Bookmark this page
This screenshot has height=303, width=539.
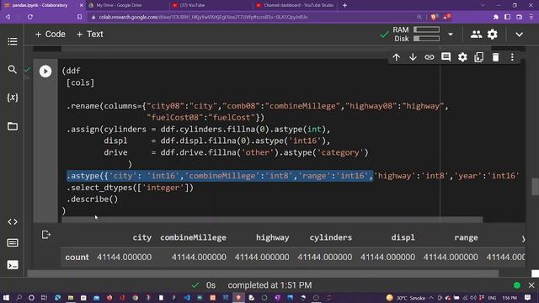pos(79,17)
